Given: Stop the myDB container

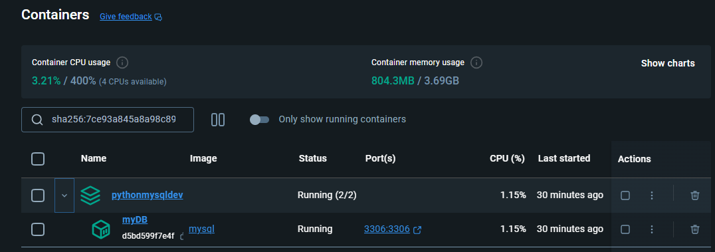Looking at the screenshot, I should (625, 229).
